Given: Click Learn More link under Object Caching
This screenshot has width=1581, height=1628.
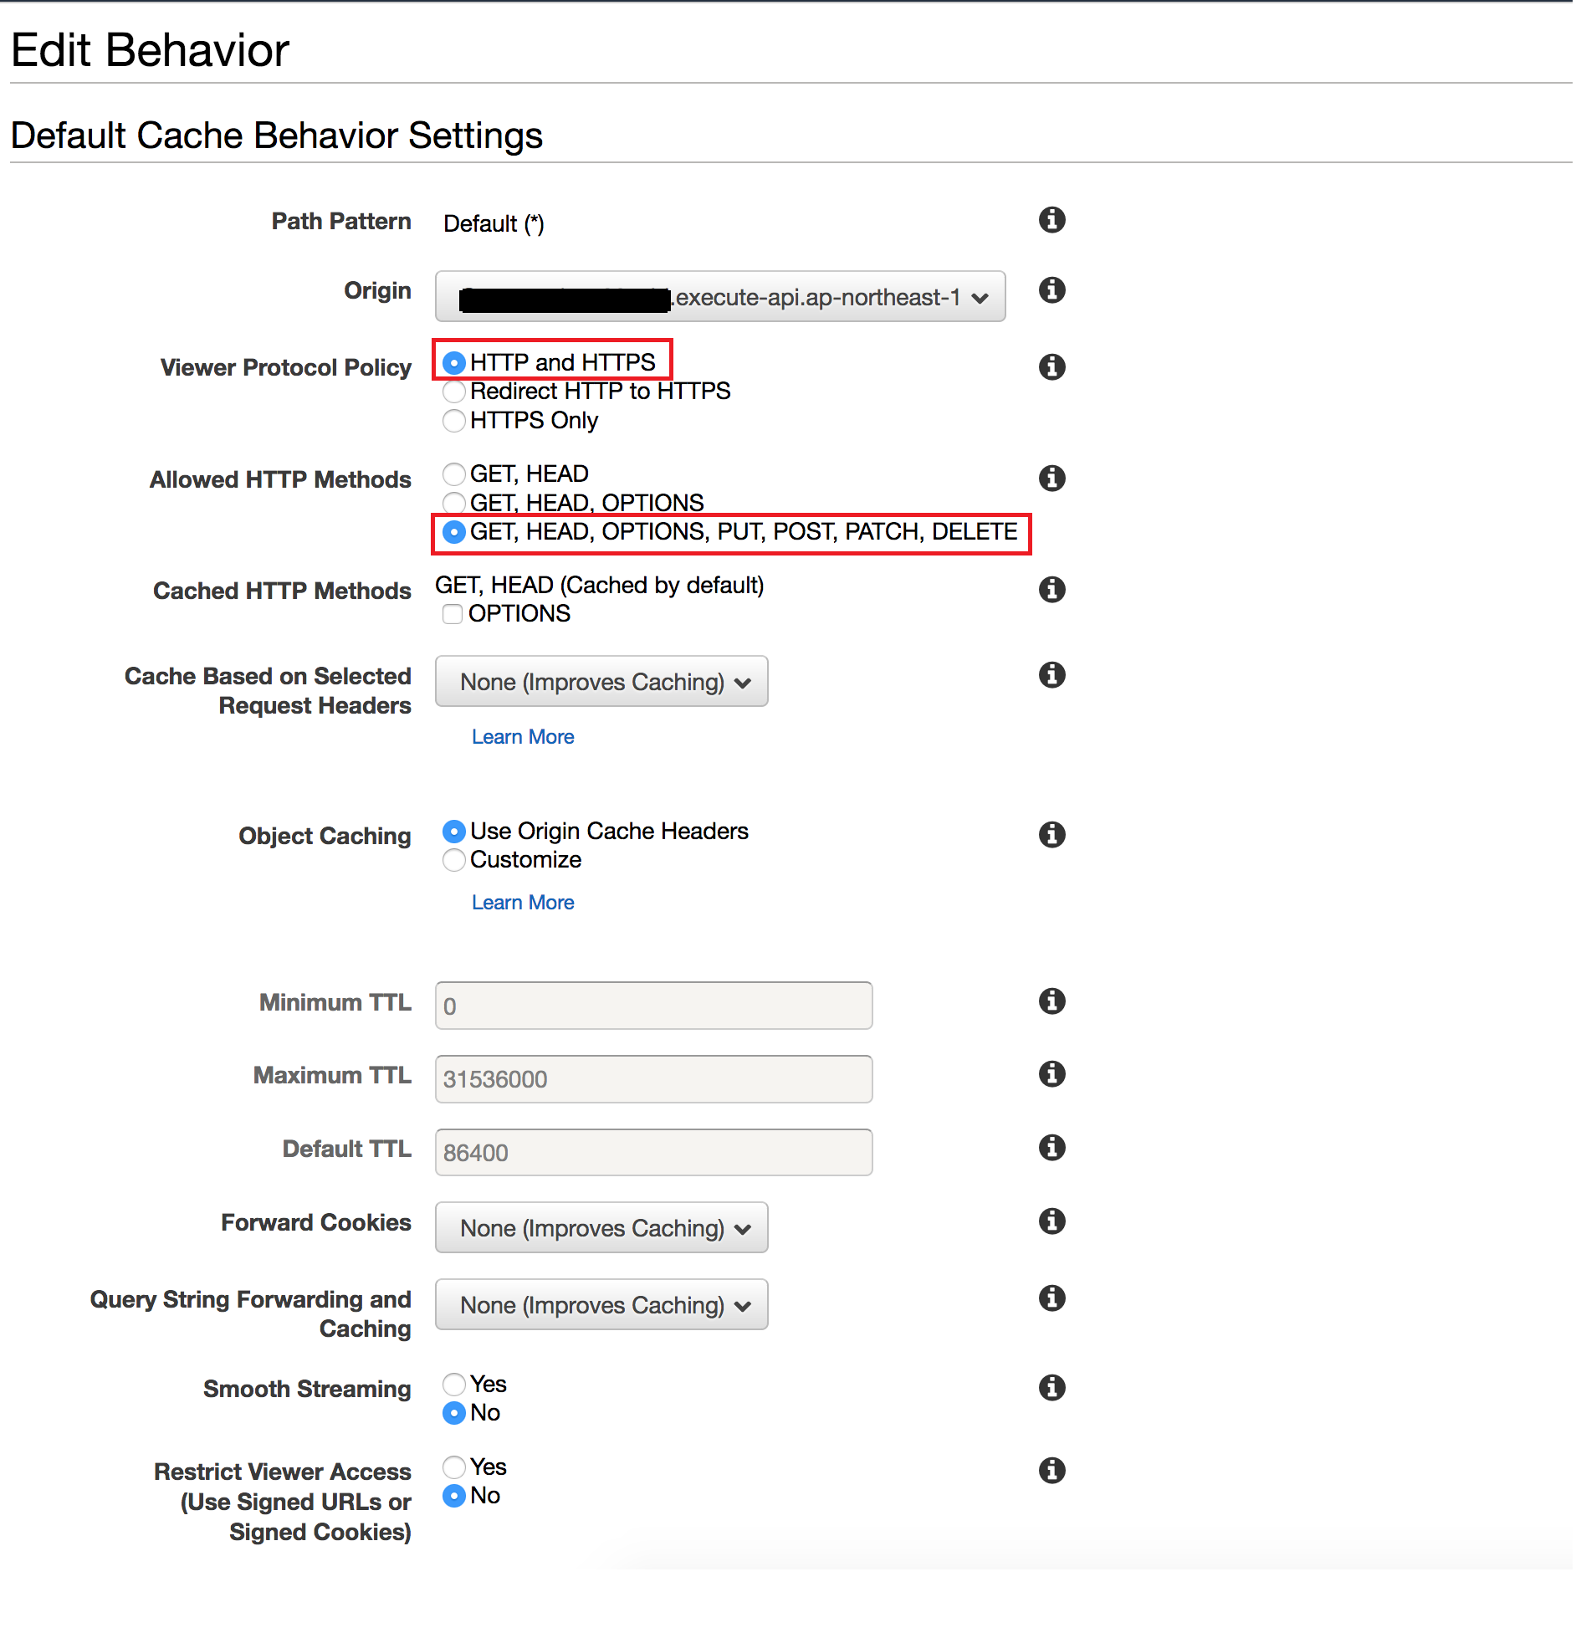Looking at the screenshot, I should tap(522, 903).
